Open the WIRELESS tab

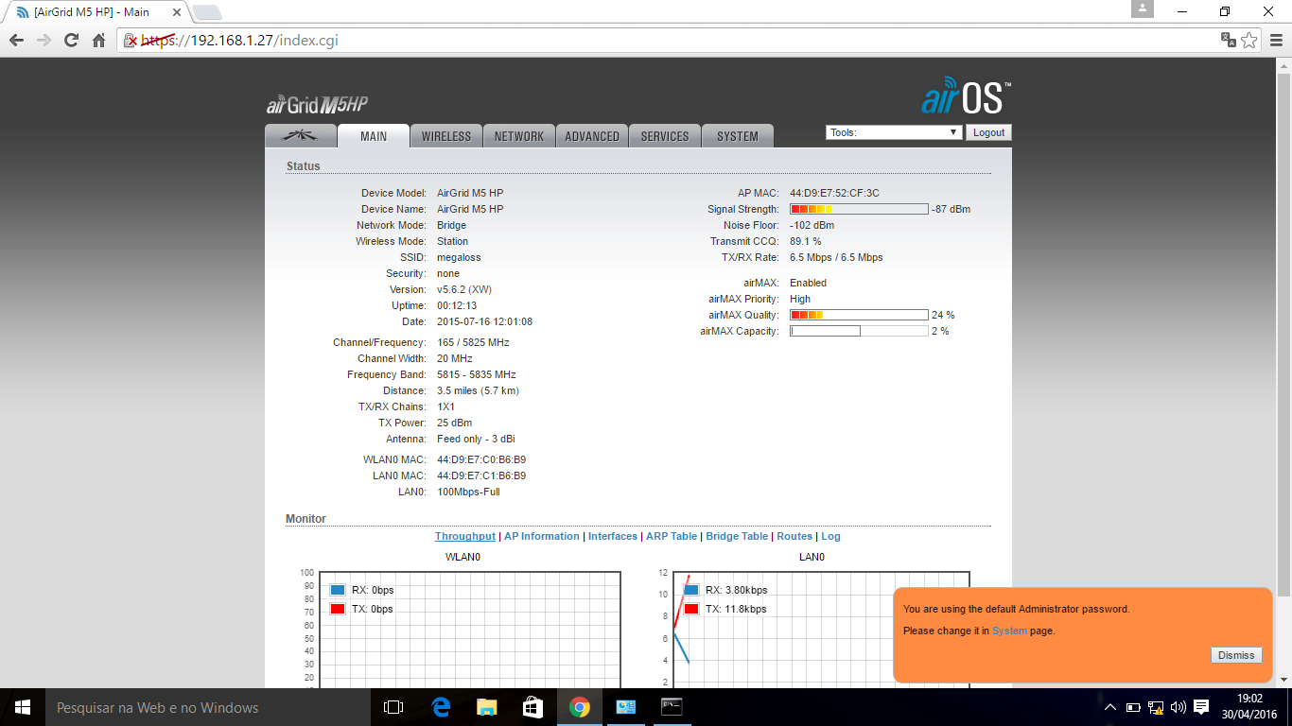(x=446, y=136)
